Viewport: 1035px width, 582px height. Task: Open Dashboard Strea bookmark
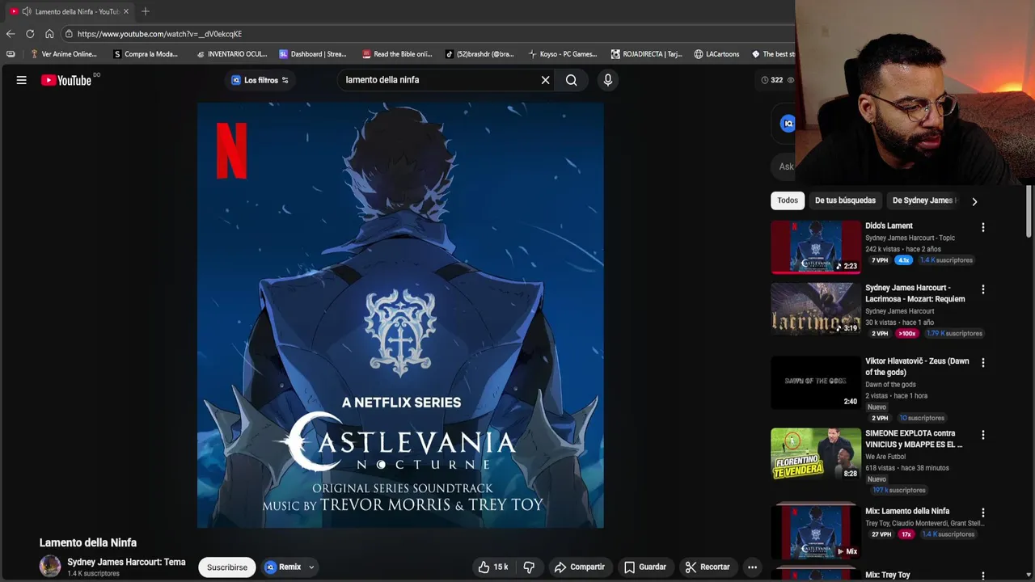pyautogui.click(x=313, y=54)
